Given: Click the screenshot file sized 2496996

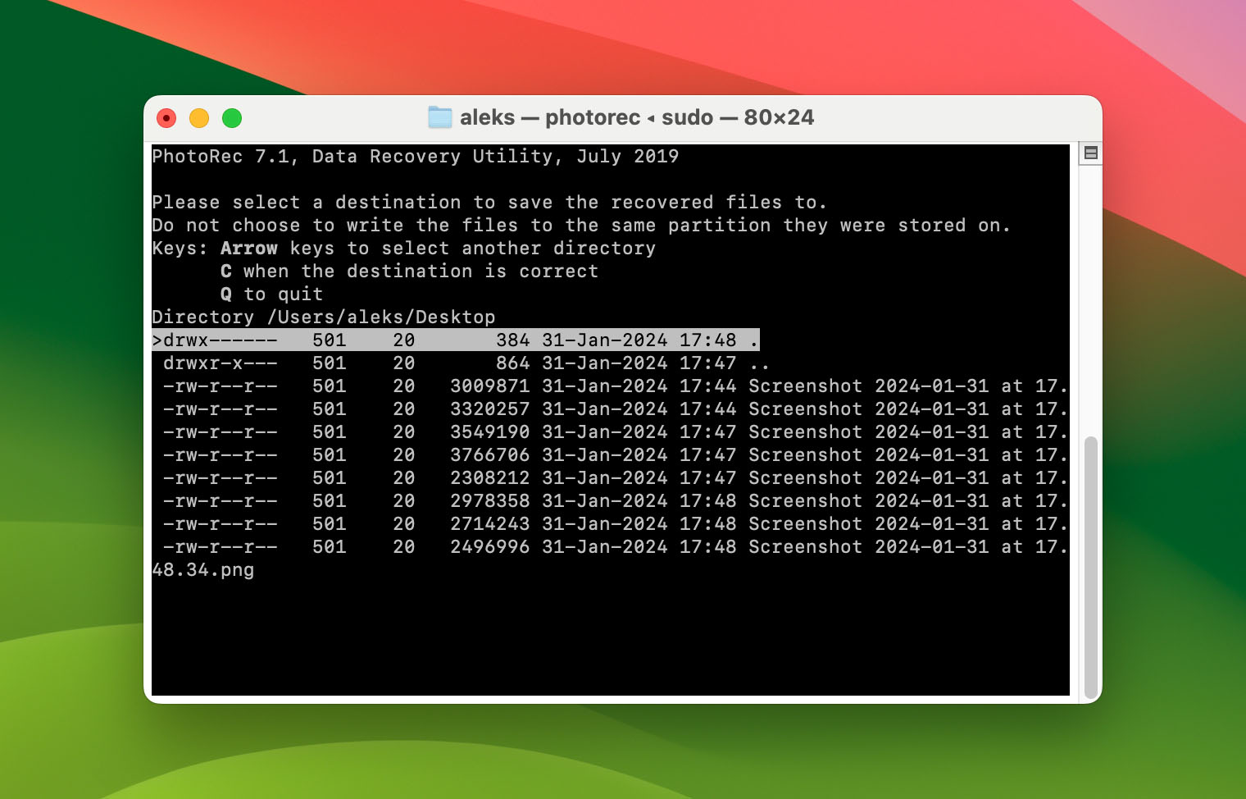Looking at the screenshot, I should pyautogui.click(x=611, y=546).
